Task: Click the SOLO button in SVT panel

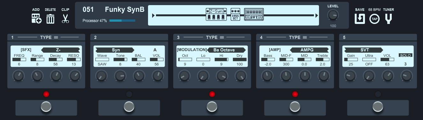Action: coord(405,55)
